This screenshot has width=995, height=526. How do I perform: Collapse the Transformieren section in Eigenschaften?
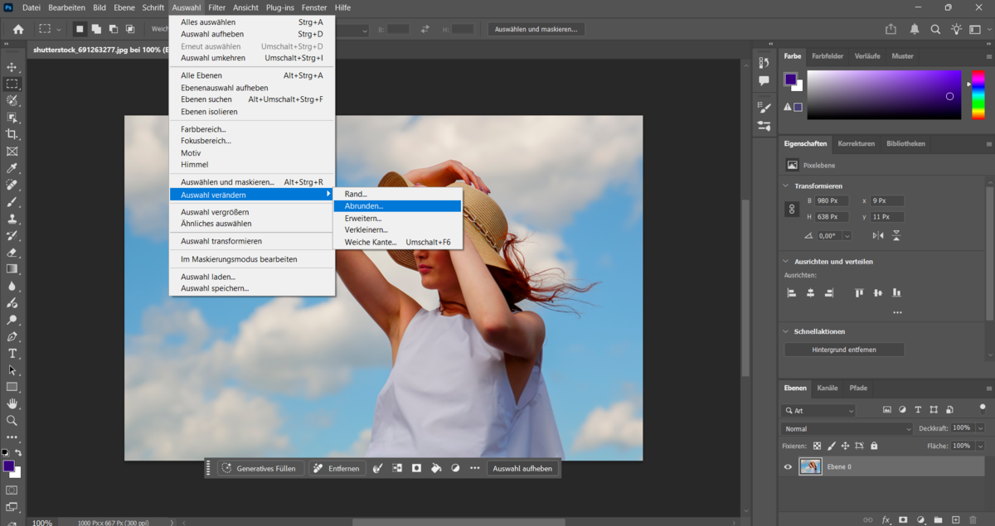click(784, 186)
